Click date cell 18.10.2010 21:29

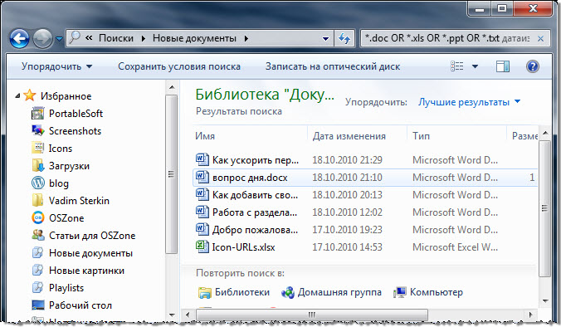347,160
